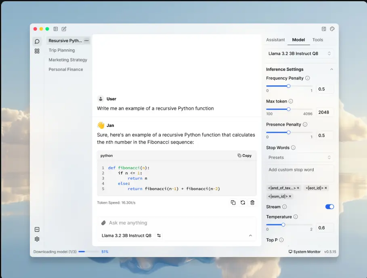Open model settings sliders icon in input
Image resolution: width=367 pixels, height=278 pixels.
click(x=159, y=236)
